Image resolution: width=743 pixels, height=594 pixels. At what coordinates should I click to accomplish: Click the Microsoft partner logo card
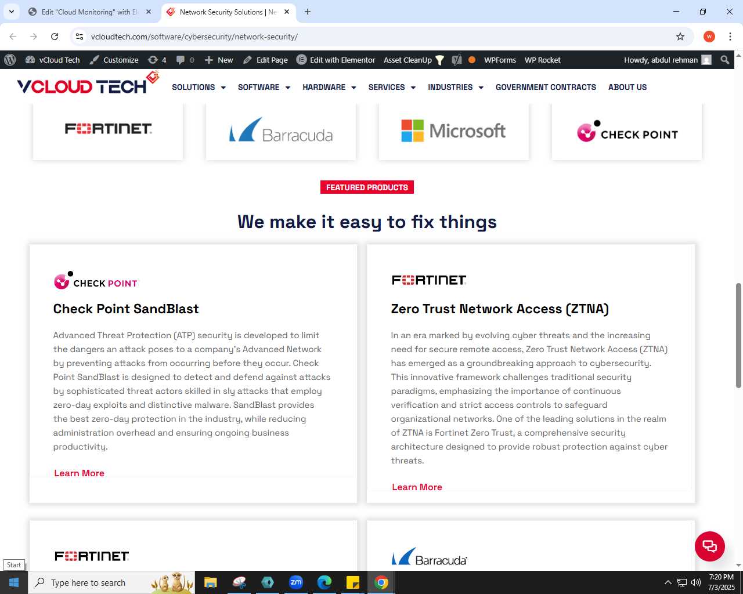click(454, 131)
